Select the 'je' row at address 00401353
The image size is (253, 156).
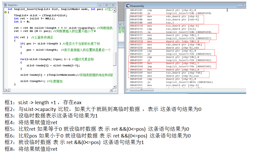(x=172, y=82)
